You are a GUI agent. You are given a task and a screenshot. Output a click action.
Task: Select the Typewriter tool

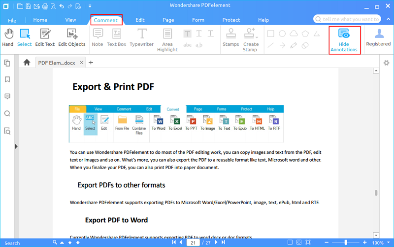pyautogui.click(x=142, y=37)
